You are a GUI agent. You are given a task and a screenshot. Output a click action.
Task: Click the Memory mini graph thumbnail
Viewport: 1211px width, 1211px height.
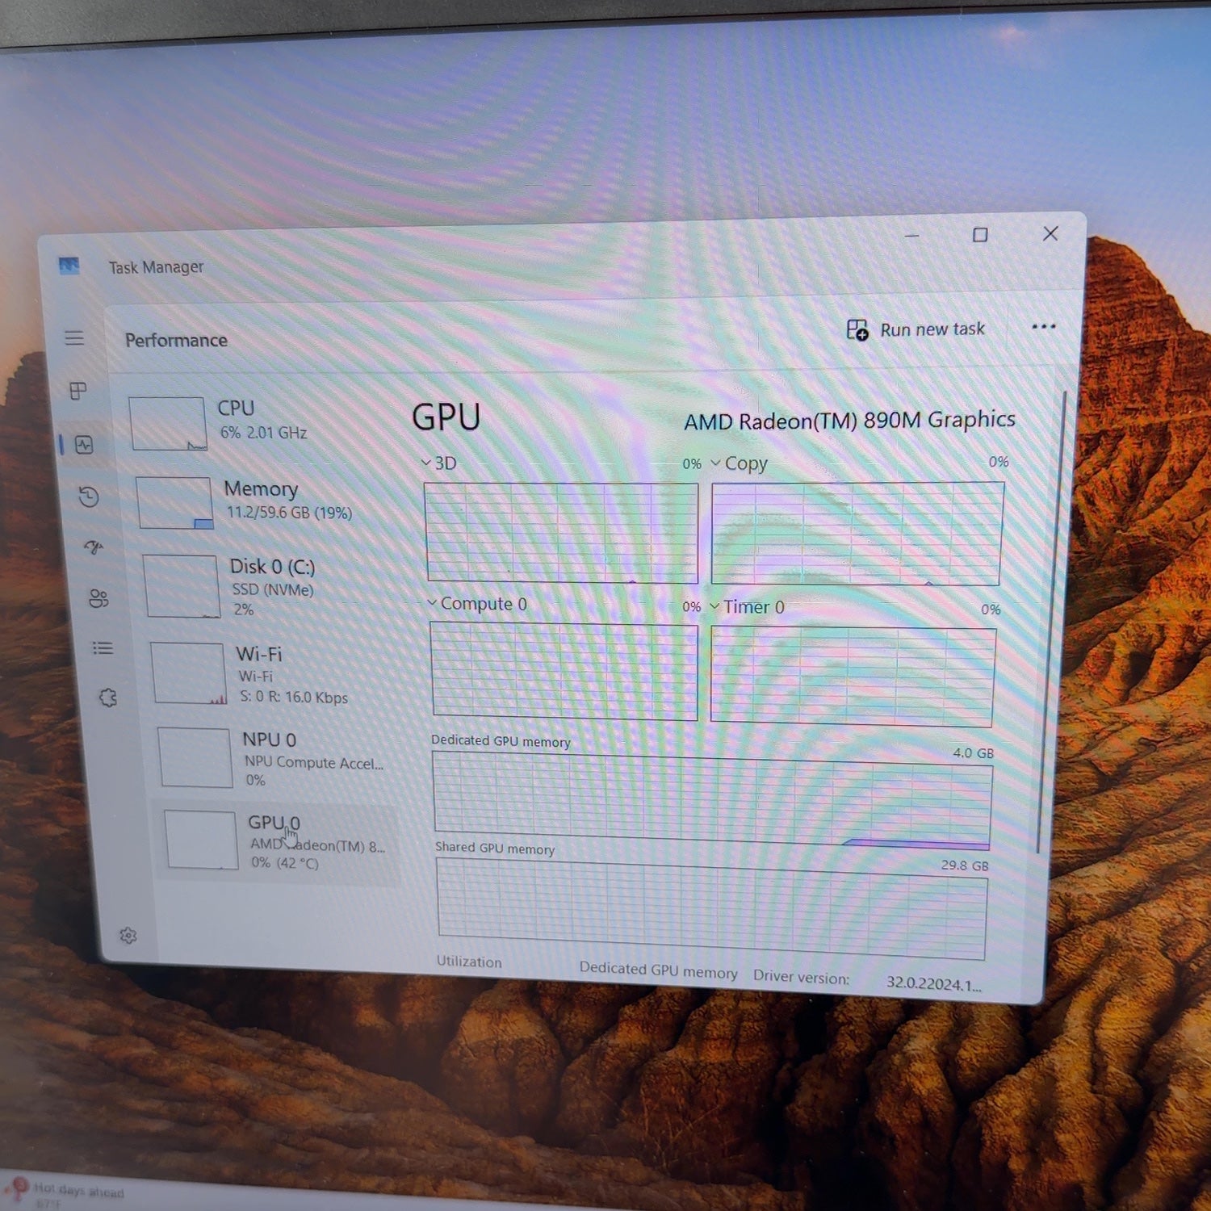tap(174, 503)
